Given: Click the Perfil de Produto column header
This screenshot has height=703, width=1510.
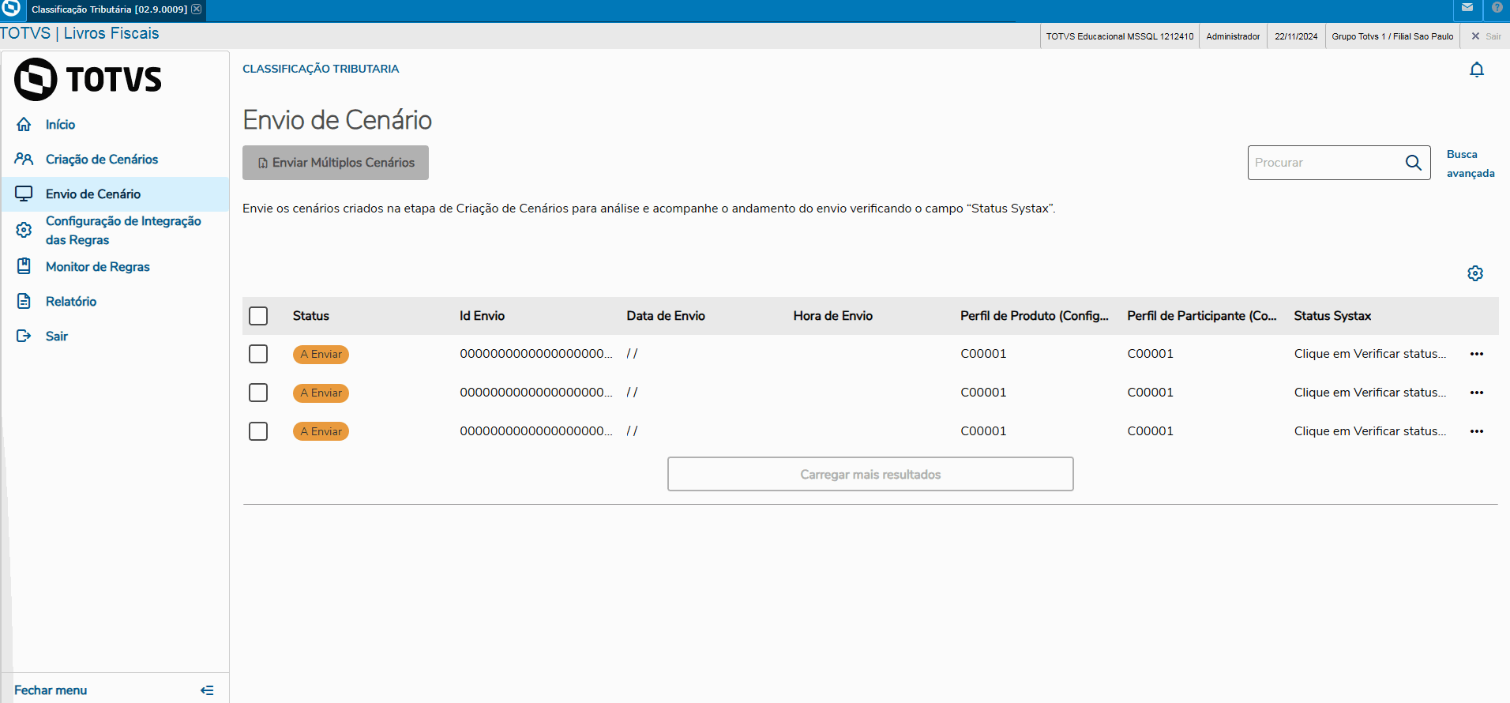Looking at the screenshot, I should click(1035, 316).
